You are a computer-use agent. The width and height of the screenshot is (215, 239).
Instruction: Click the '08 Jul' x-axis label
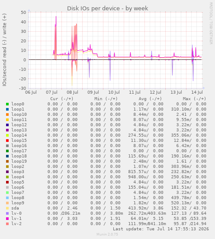[x=72, y=92]
